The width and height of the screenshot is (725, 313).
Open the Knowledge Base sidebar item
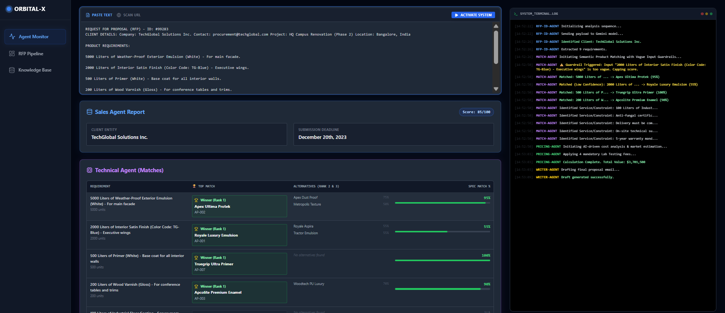[x=35, y=70]
